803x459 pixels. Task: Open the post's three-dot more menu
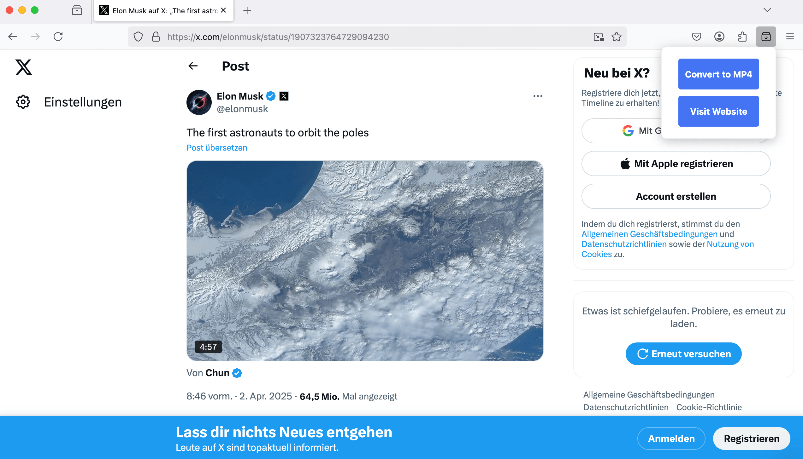tap(538, 96)
